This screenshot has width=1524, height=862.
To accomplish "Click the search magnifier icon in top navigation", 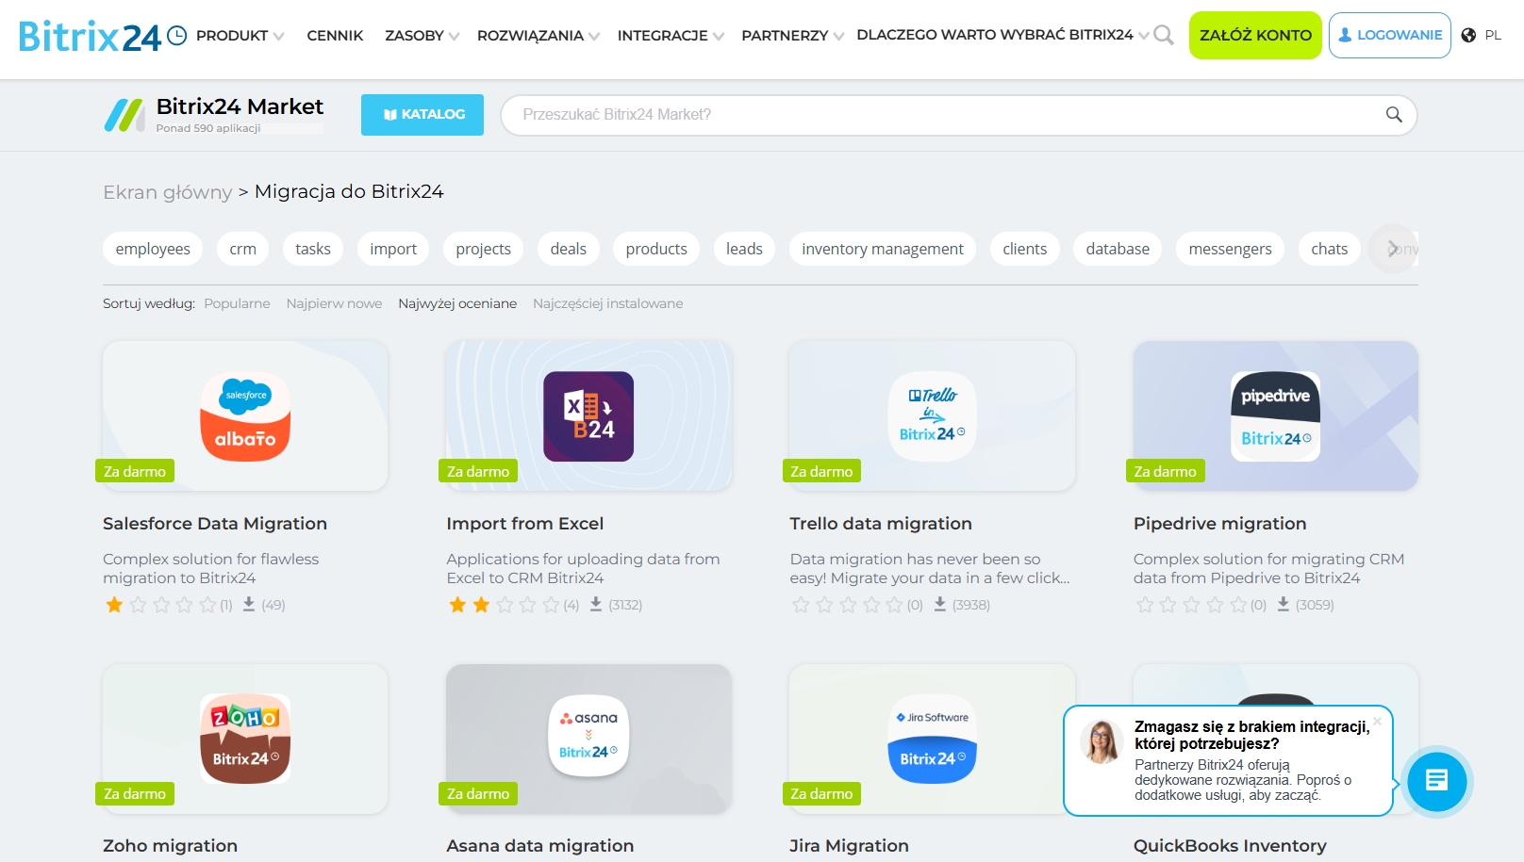I will [1164, 36].
